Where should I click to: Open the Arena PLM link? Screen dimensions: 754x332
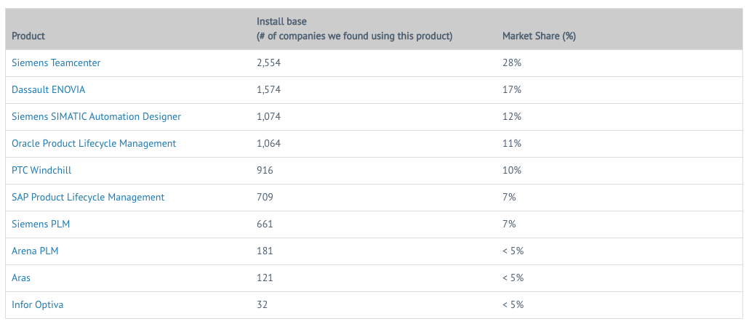(35, 251)
